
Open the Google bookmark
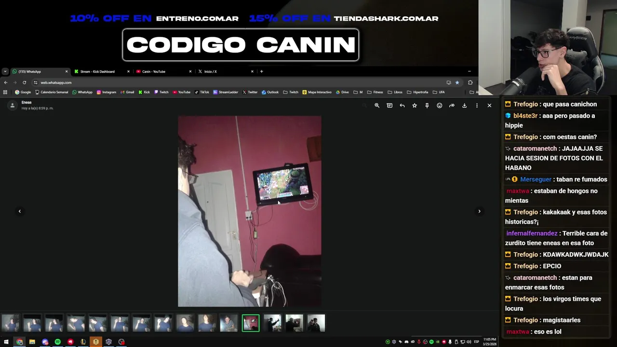23,92
